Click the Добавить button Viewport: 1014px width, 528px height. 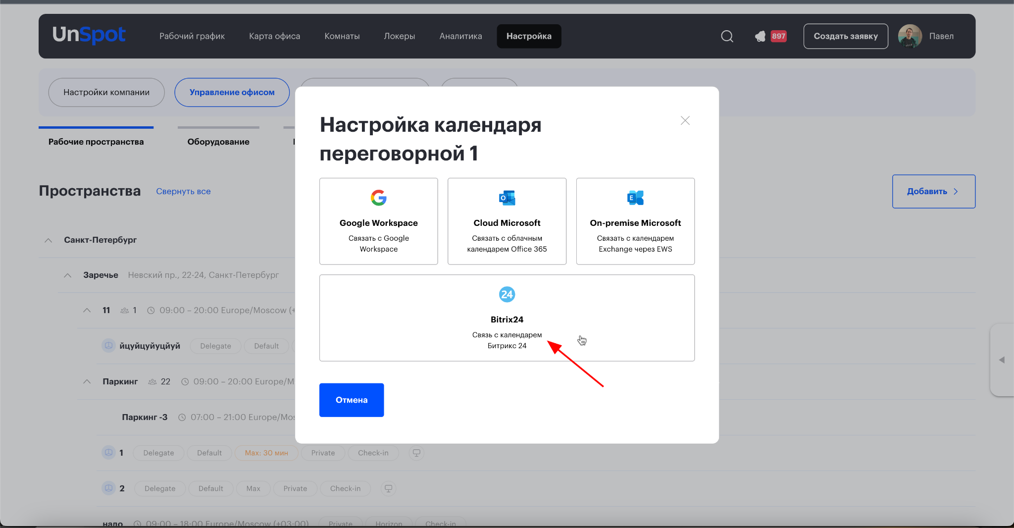point(934,191)
